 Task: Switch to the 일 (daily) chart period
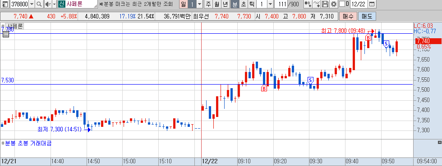click(x=183, y=4)
